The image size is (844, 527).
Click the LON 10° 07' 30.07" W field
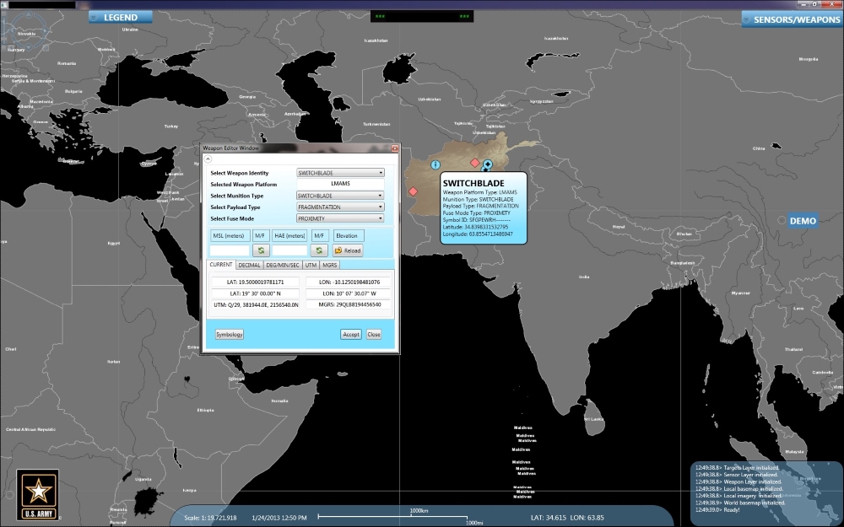click(x=349, y=293)
